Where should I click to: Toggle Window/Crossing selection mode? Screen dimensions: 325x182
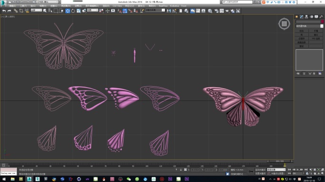click(61, 11)
